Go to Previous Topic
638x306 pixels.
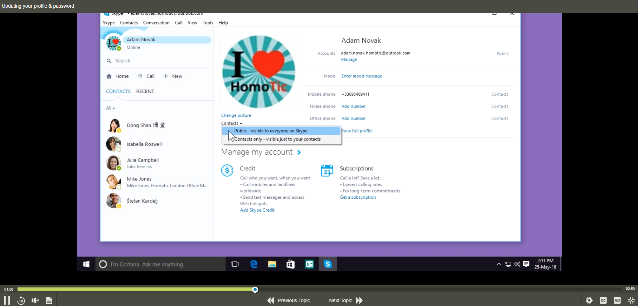point(289,300)
